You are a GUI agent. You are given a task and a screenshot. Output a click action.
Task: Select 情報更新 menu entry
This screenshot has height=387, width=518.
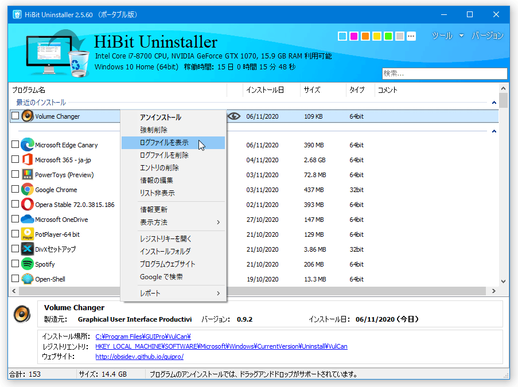(173, 210)
